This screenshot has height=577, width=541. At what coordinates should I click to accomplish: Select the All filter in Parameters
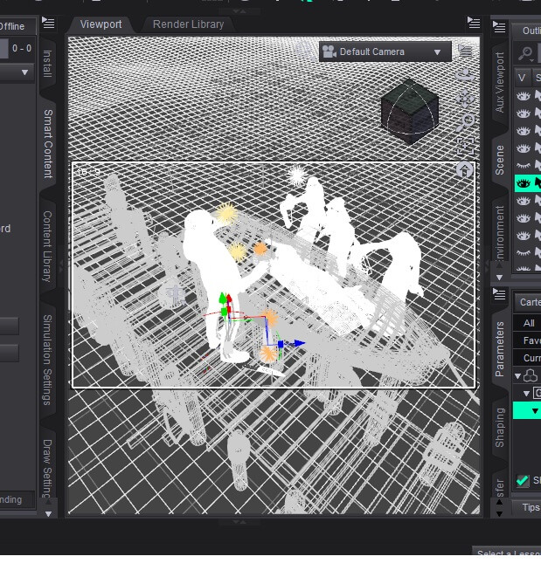pyautogui.click(x=527, y=323)
